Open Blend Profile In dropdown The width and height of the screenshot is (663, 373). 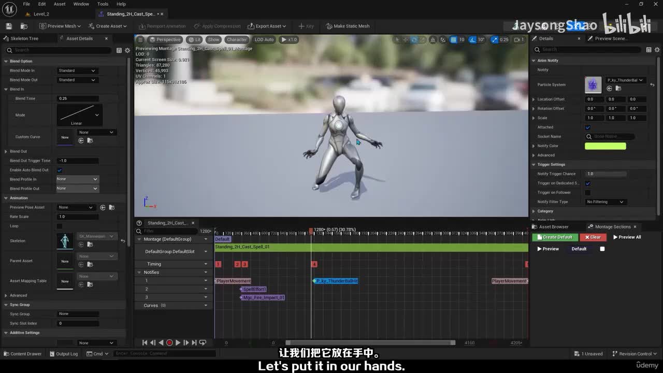point(77,179)
